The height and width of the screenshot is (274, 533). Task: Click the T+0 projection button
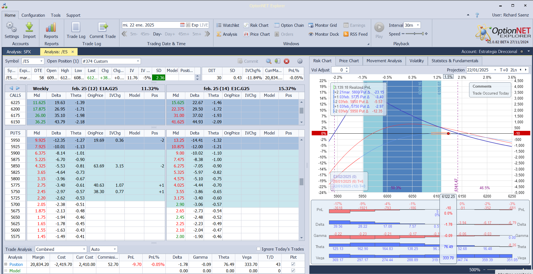(504, 70)
